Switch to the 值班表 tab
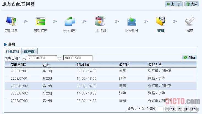Viewport: 202px width, 114px height. pos(29,51)
